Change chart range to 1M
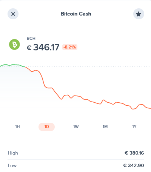Image resolution: width=151 pixels, height=172 pixels. (105, 127)
